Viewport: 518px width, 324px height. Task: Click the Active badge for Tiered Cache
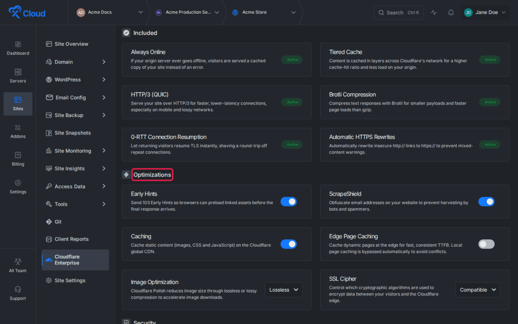click(490, 60)
